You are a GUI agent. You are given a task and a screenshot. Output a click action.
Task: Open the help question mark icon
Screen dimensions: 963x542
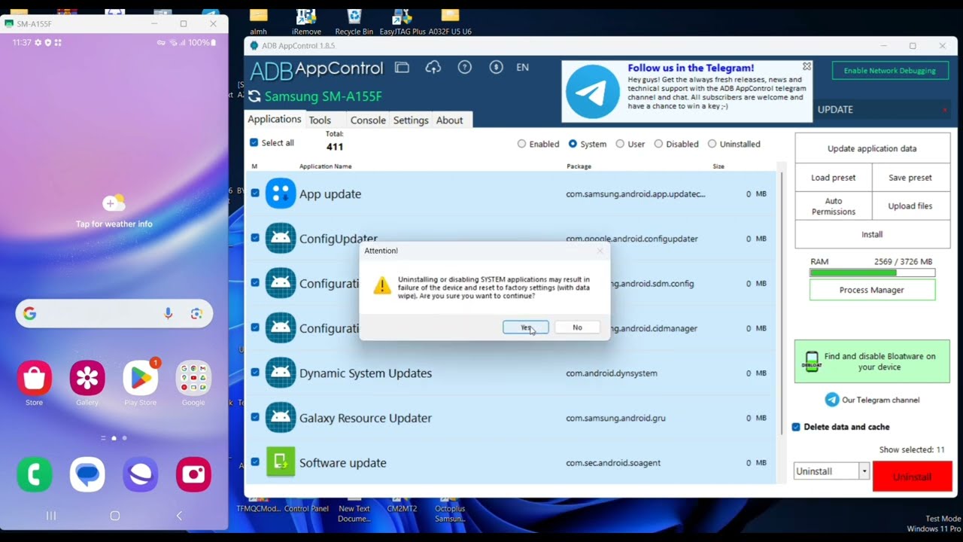pos(465,68)
